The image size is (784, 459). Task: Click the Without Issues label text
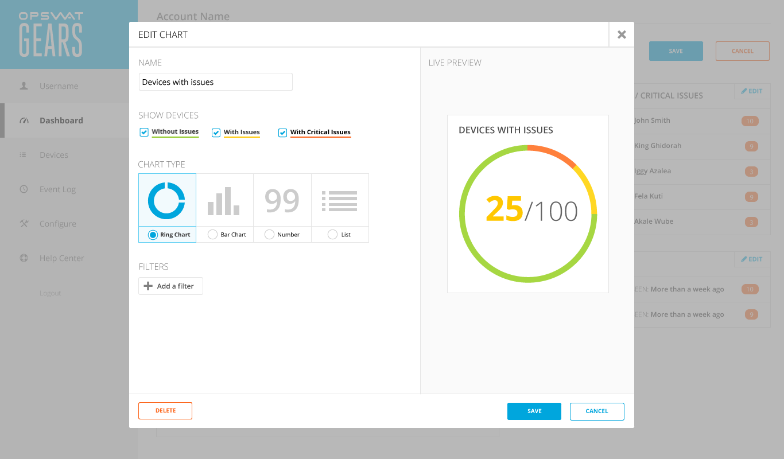[x=175, y=131]
